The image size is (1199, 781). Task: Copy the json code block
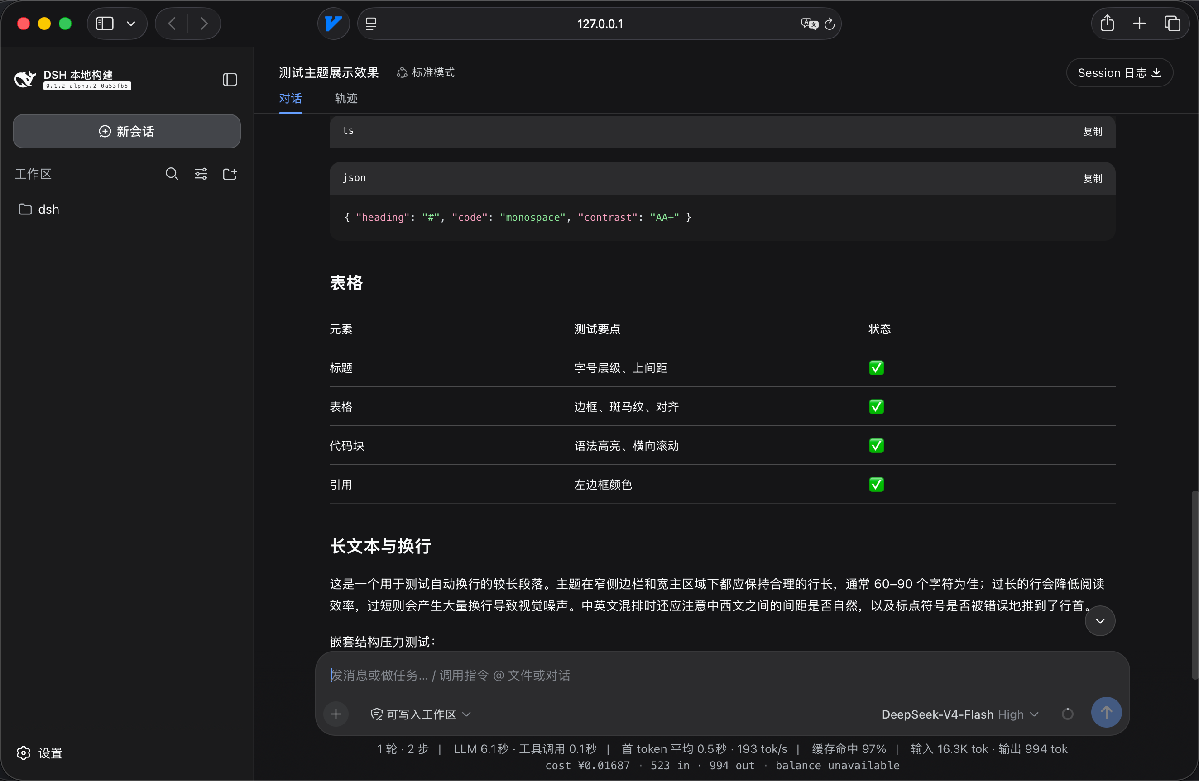1093,179
